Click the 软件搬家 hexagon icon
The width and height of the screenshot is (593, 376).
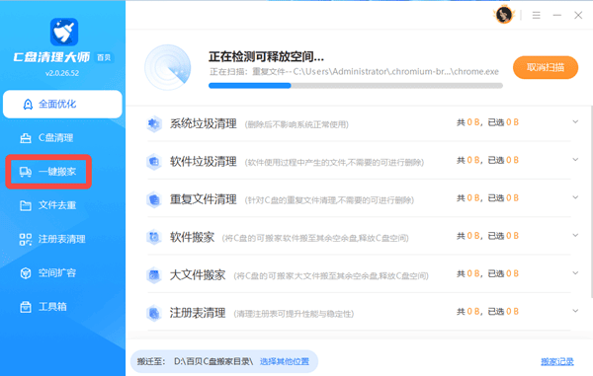(x=154, y=237)
